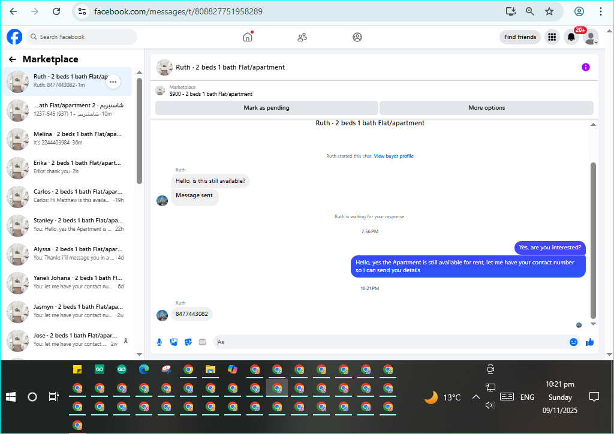Click the conversation list scrollbar
Image resolution: width=614 pixels, height=434 pixels.
click(139, 131)
